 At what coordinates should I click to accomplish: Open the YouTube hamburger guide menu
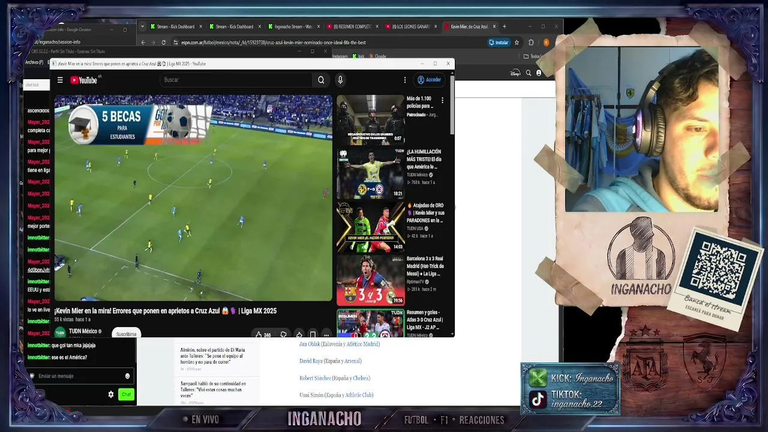(x=60, y=80)
